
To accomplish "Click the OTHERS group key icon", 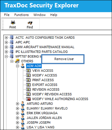I will click(17, 61).
